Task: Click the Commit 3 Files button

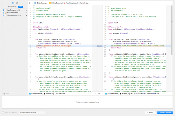Action: coord(165,113)
